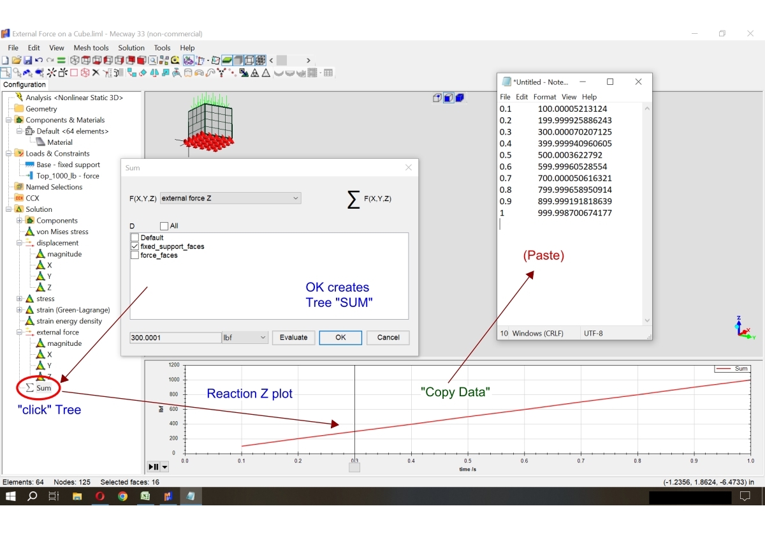
Task: Click the Open folder toolbar icon
Action: tap(17, 61)
